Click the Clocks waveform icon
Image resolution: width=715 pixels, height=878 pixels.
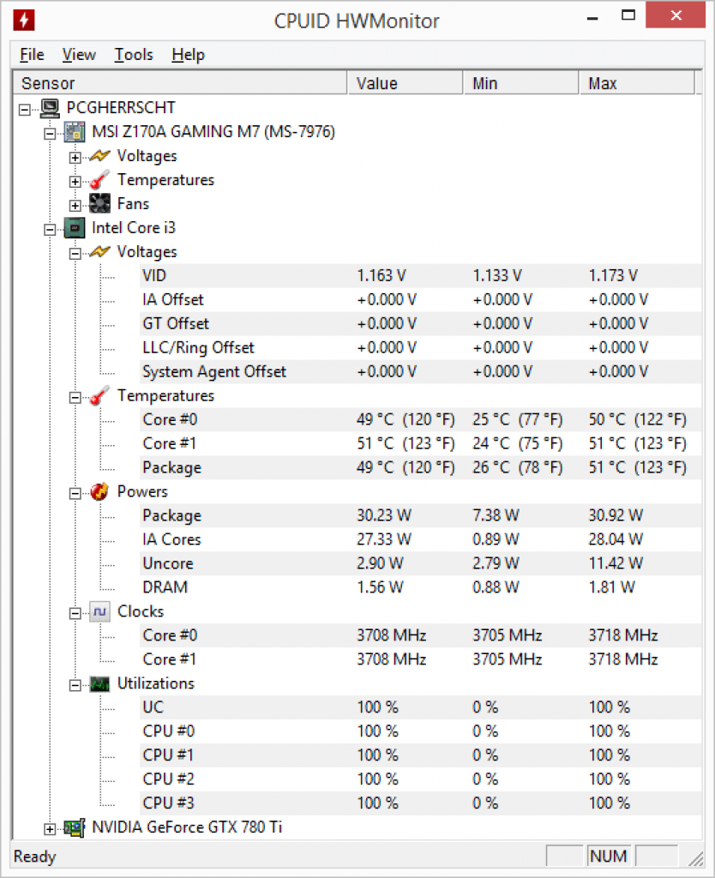click(99, 611)
